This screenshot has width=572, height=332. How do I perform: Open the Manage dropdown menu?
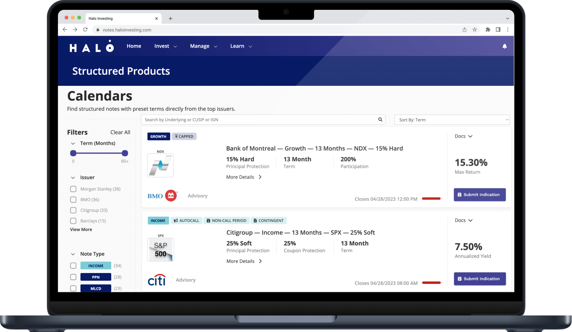[204, 46]
